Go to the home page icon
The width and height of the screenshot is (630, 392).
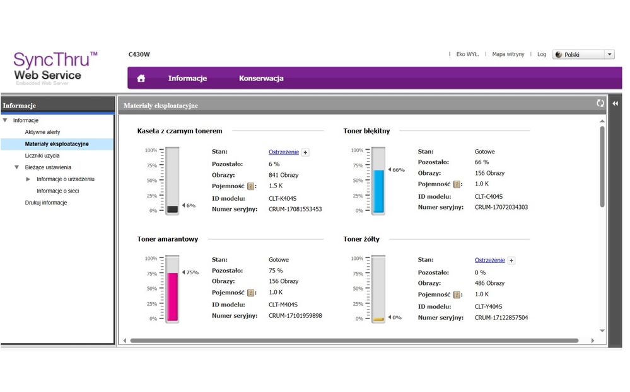tap(141, 78)
